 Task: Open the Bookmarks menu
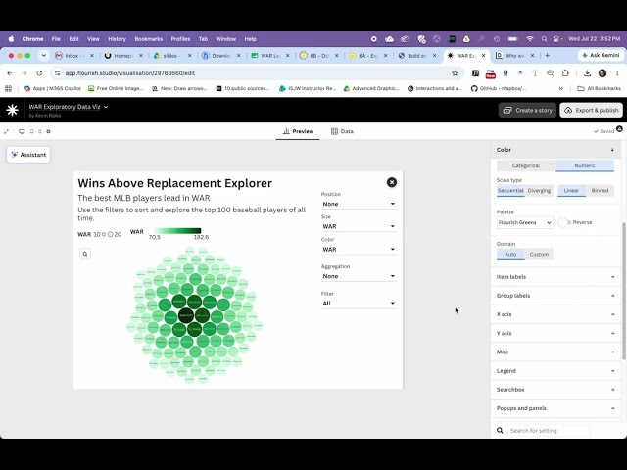coord(148,39)
